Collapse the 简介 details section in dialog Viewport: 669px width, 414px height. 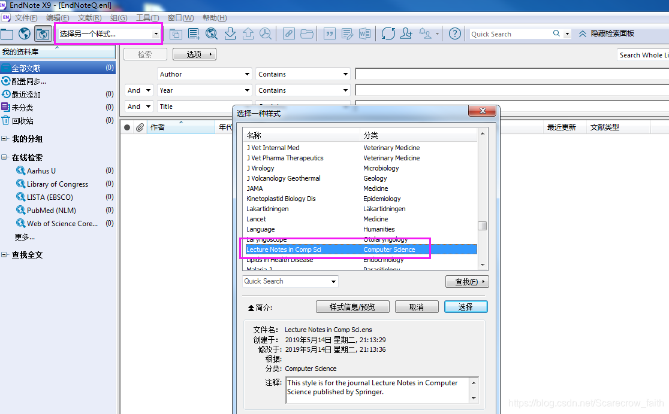(251, 308)
